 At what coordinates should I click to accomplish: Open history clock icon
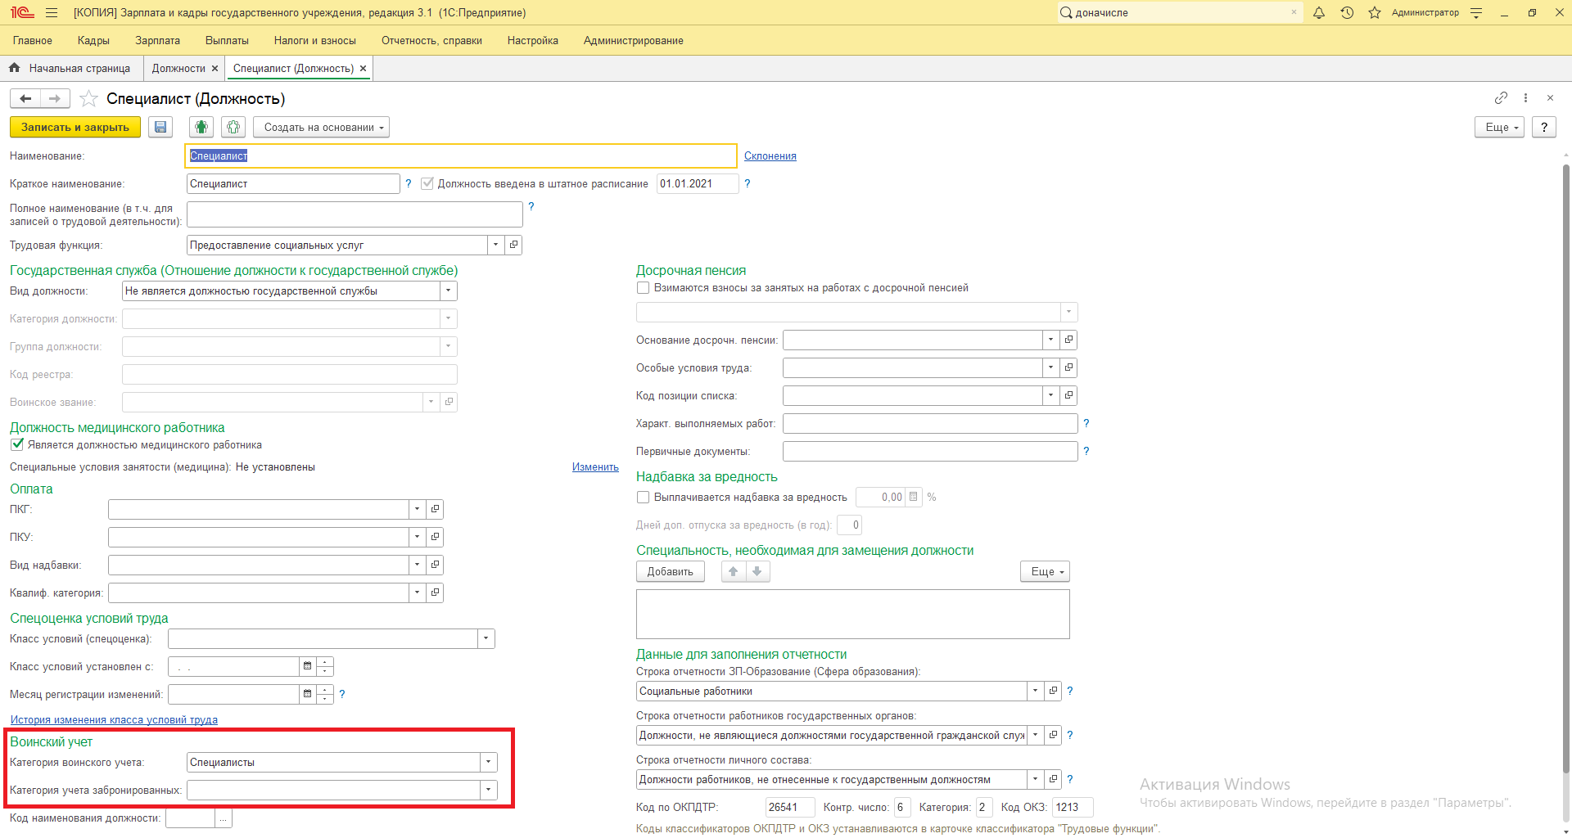1347,12
